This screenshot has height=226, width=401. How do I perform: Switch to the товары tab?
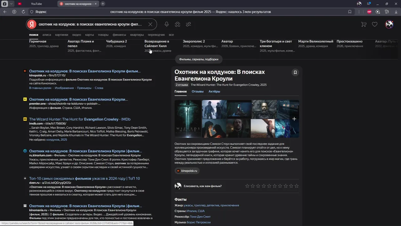coord(103,35)
